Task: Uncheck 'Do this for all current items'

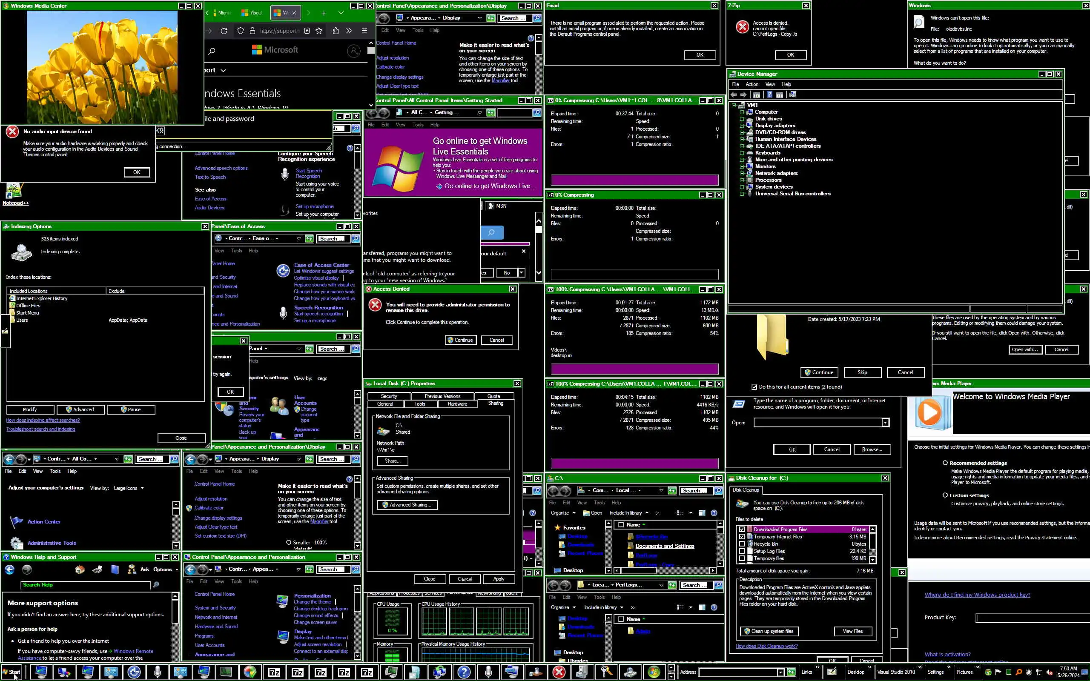Action: click(x=754, y=387)
